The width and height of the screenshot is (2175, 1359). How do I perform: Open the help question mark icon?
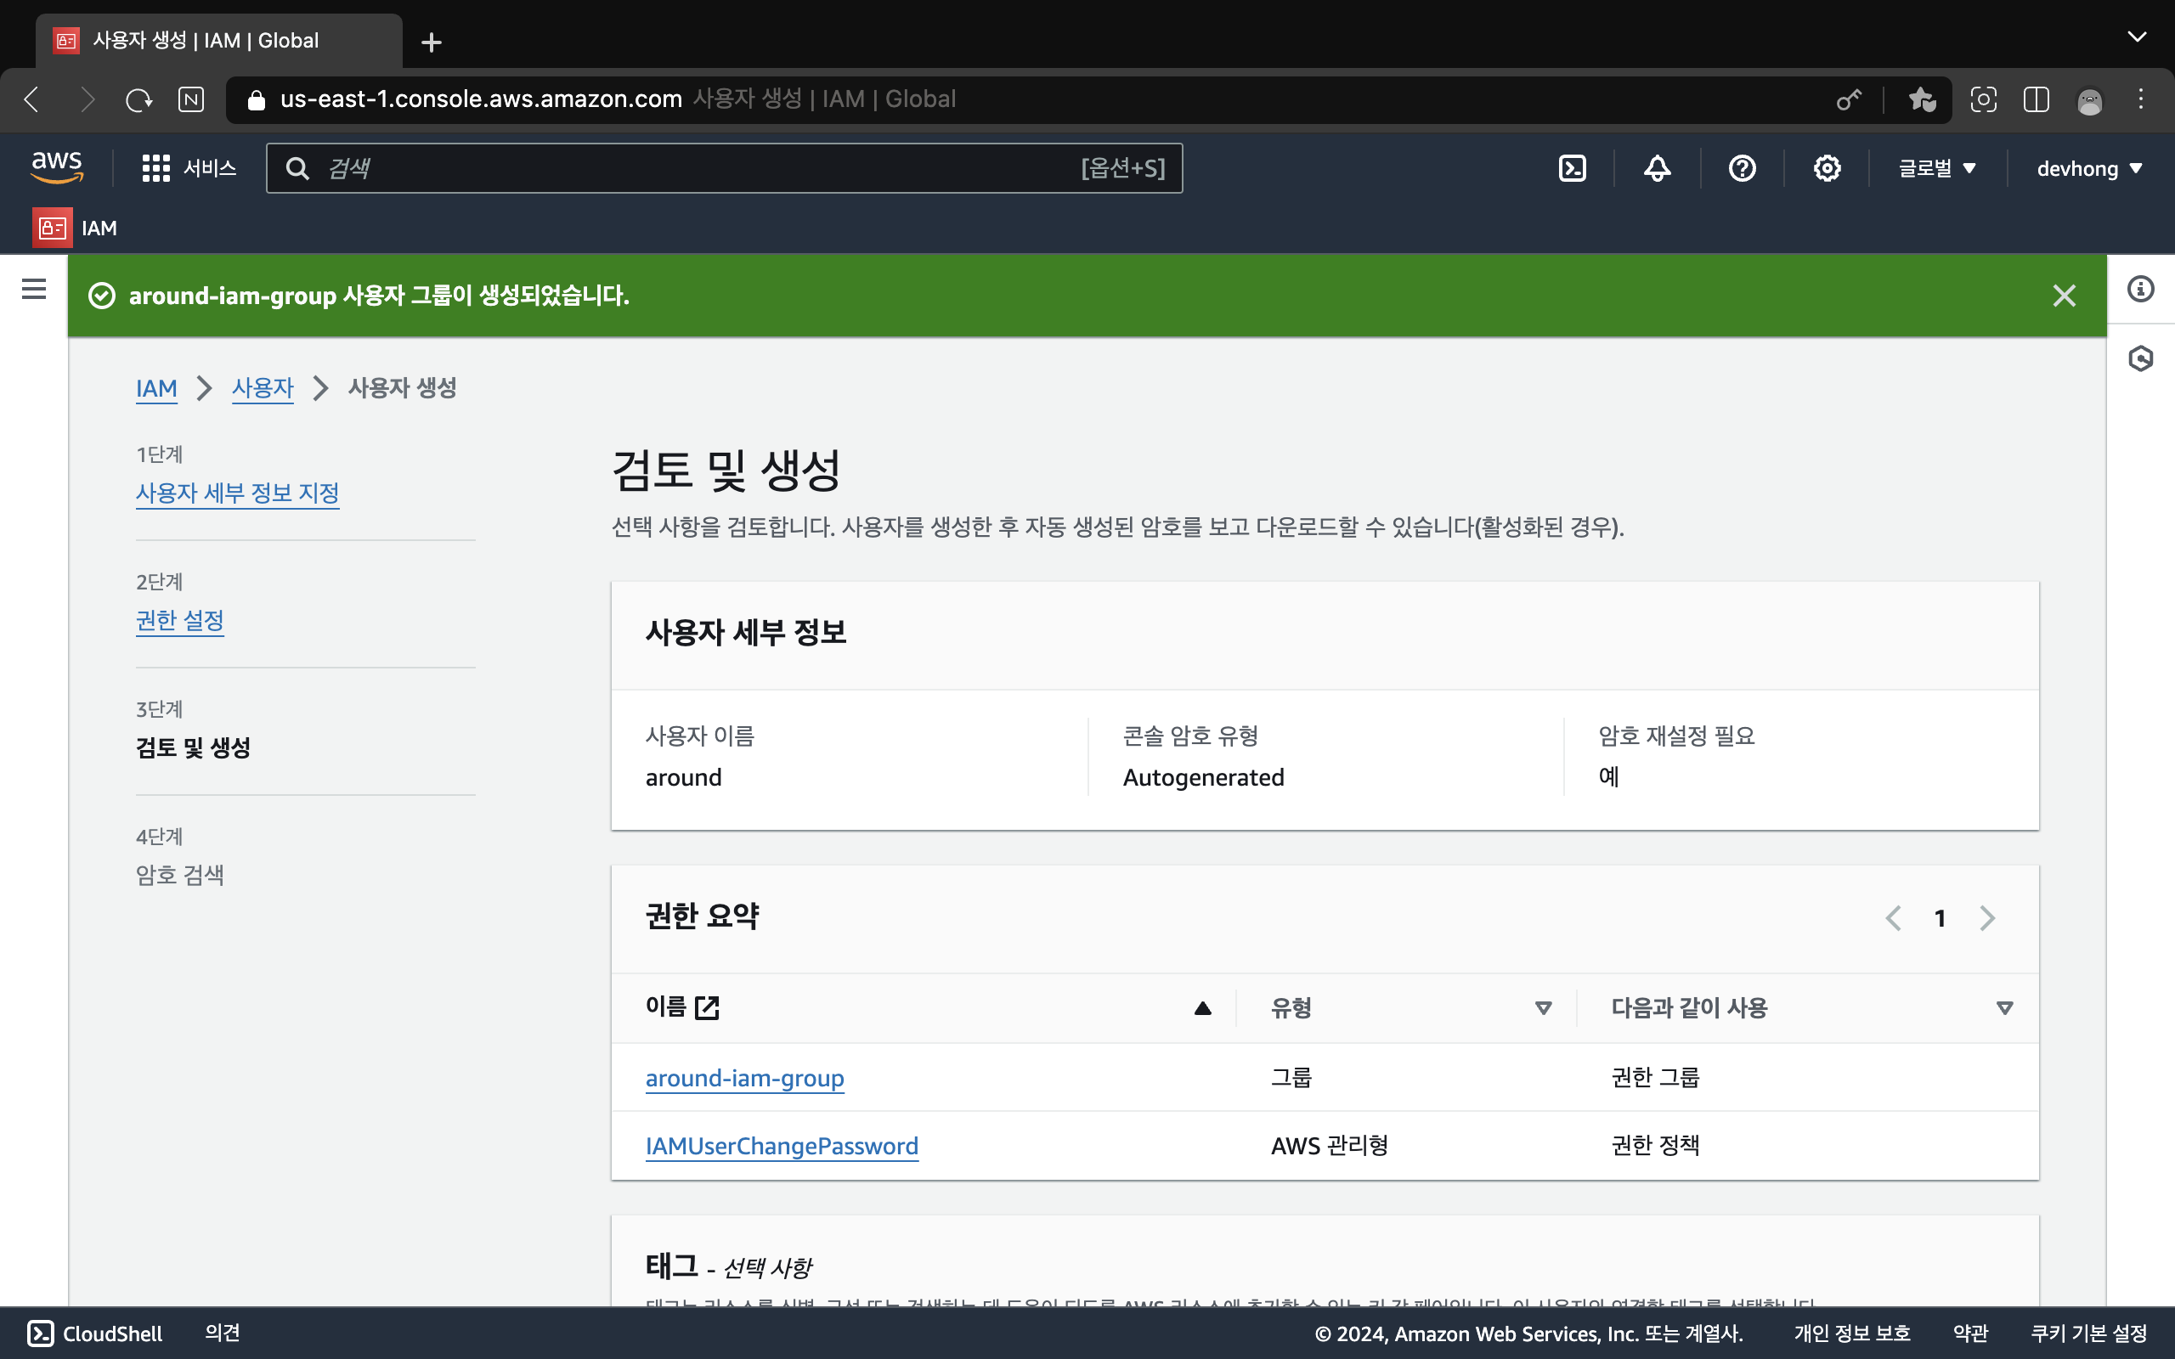[1742, 168]
